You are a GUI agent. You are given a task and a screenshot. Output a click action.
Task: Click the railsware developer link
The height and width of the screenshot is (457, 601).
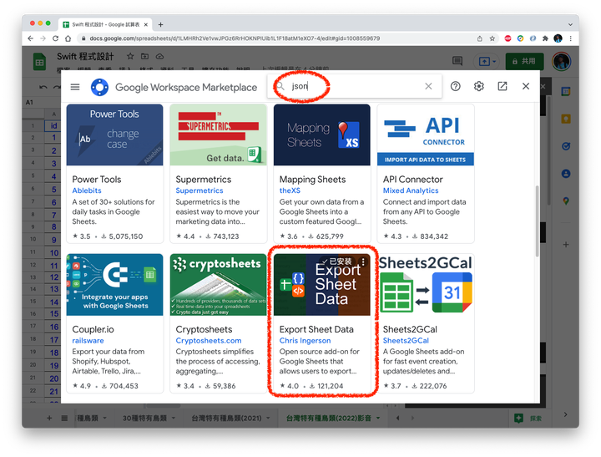[88, 340]
